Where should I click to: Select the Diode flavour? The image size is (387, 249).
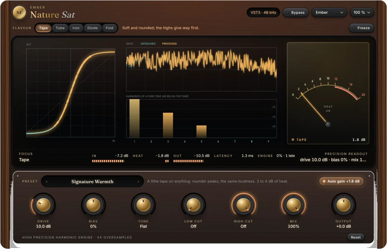92,28
